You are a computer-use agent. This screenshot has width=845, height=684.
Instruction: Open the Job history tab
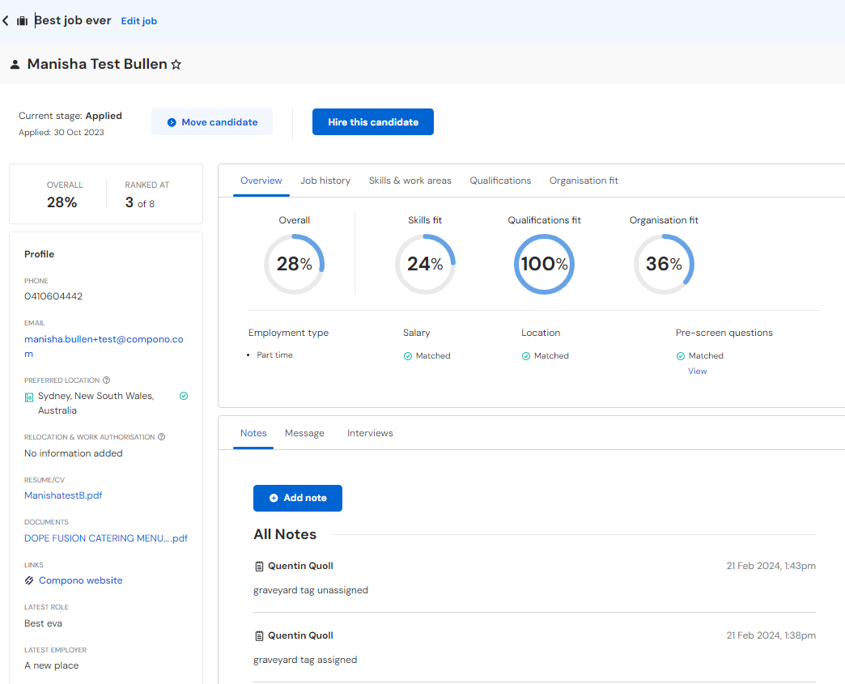[x=325, y=181]
